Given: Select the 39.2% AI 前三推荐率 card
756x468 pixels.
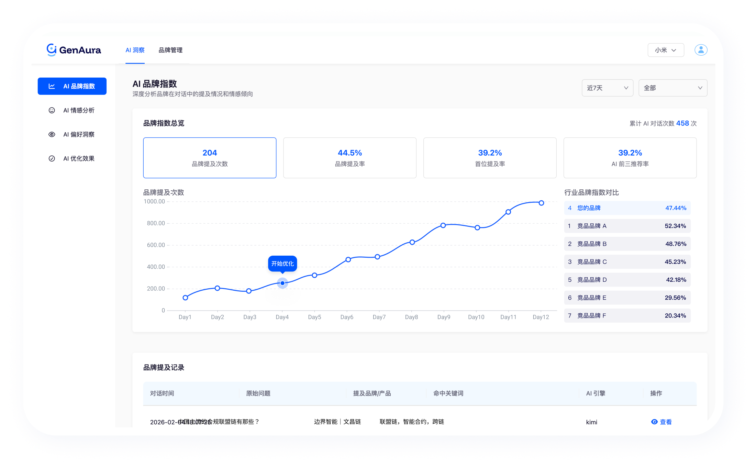Looking at the screenshot, I should [630, 158].
